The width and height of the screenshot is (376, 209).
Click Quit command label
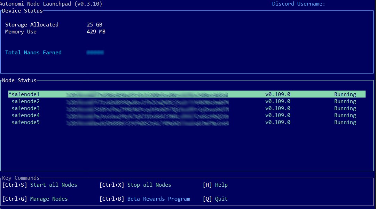pyautogui.click(x=221, y=199)
